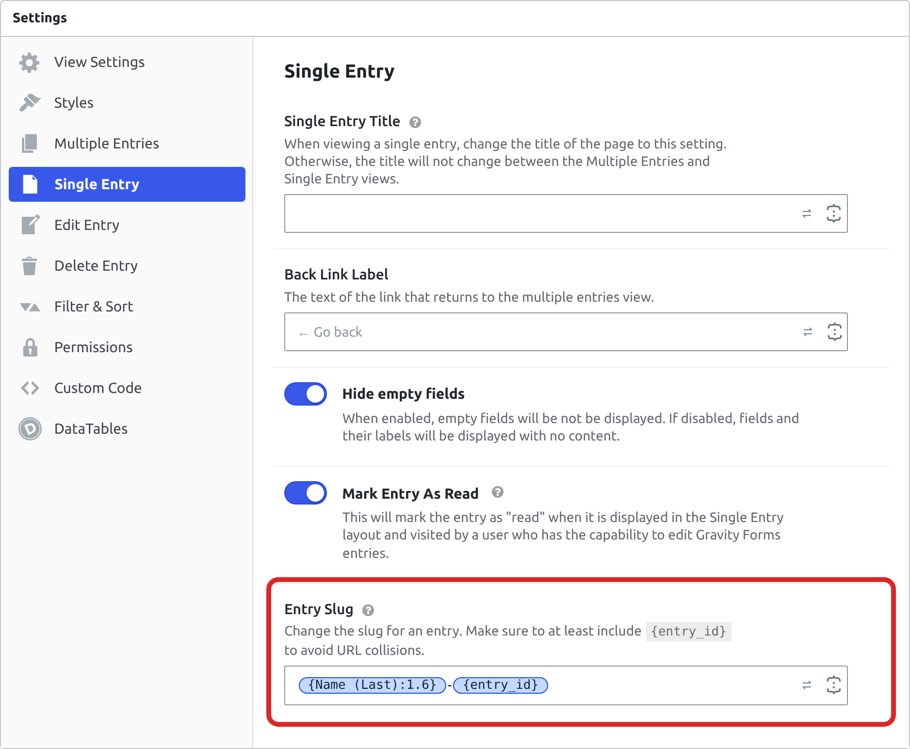Click the Delete Entry trash icon
910x749 pixels.
click(x=30, y=266)
